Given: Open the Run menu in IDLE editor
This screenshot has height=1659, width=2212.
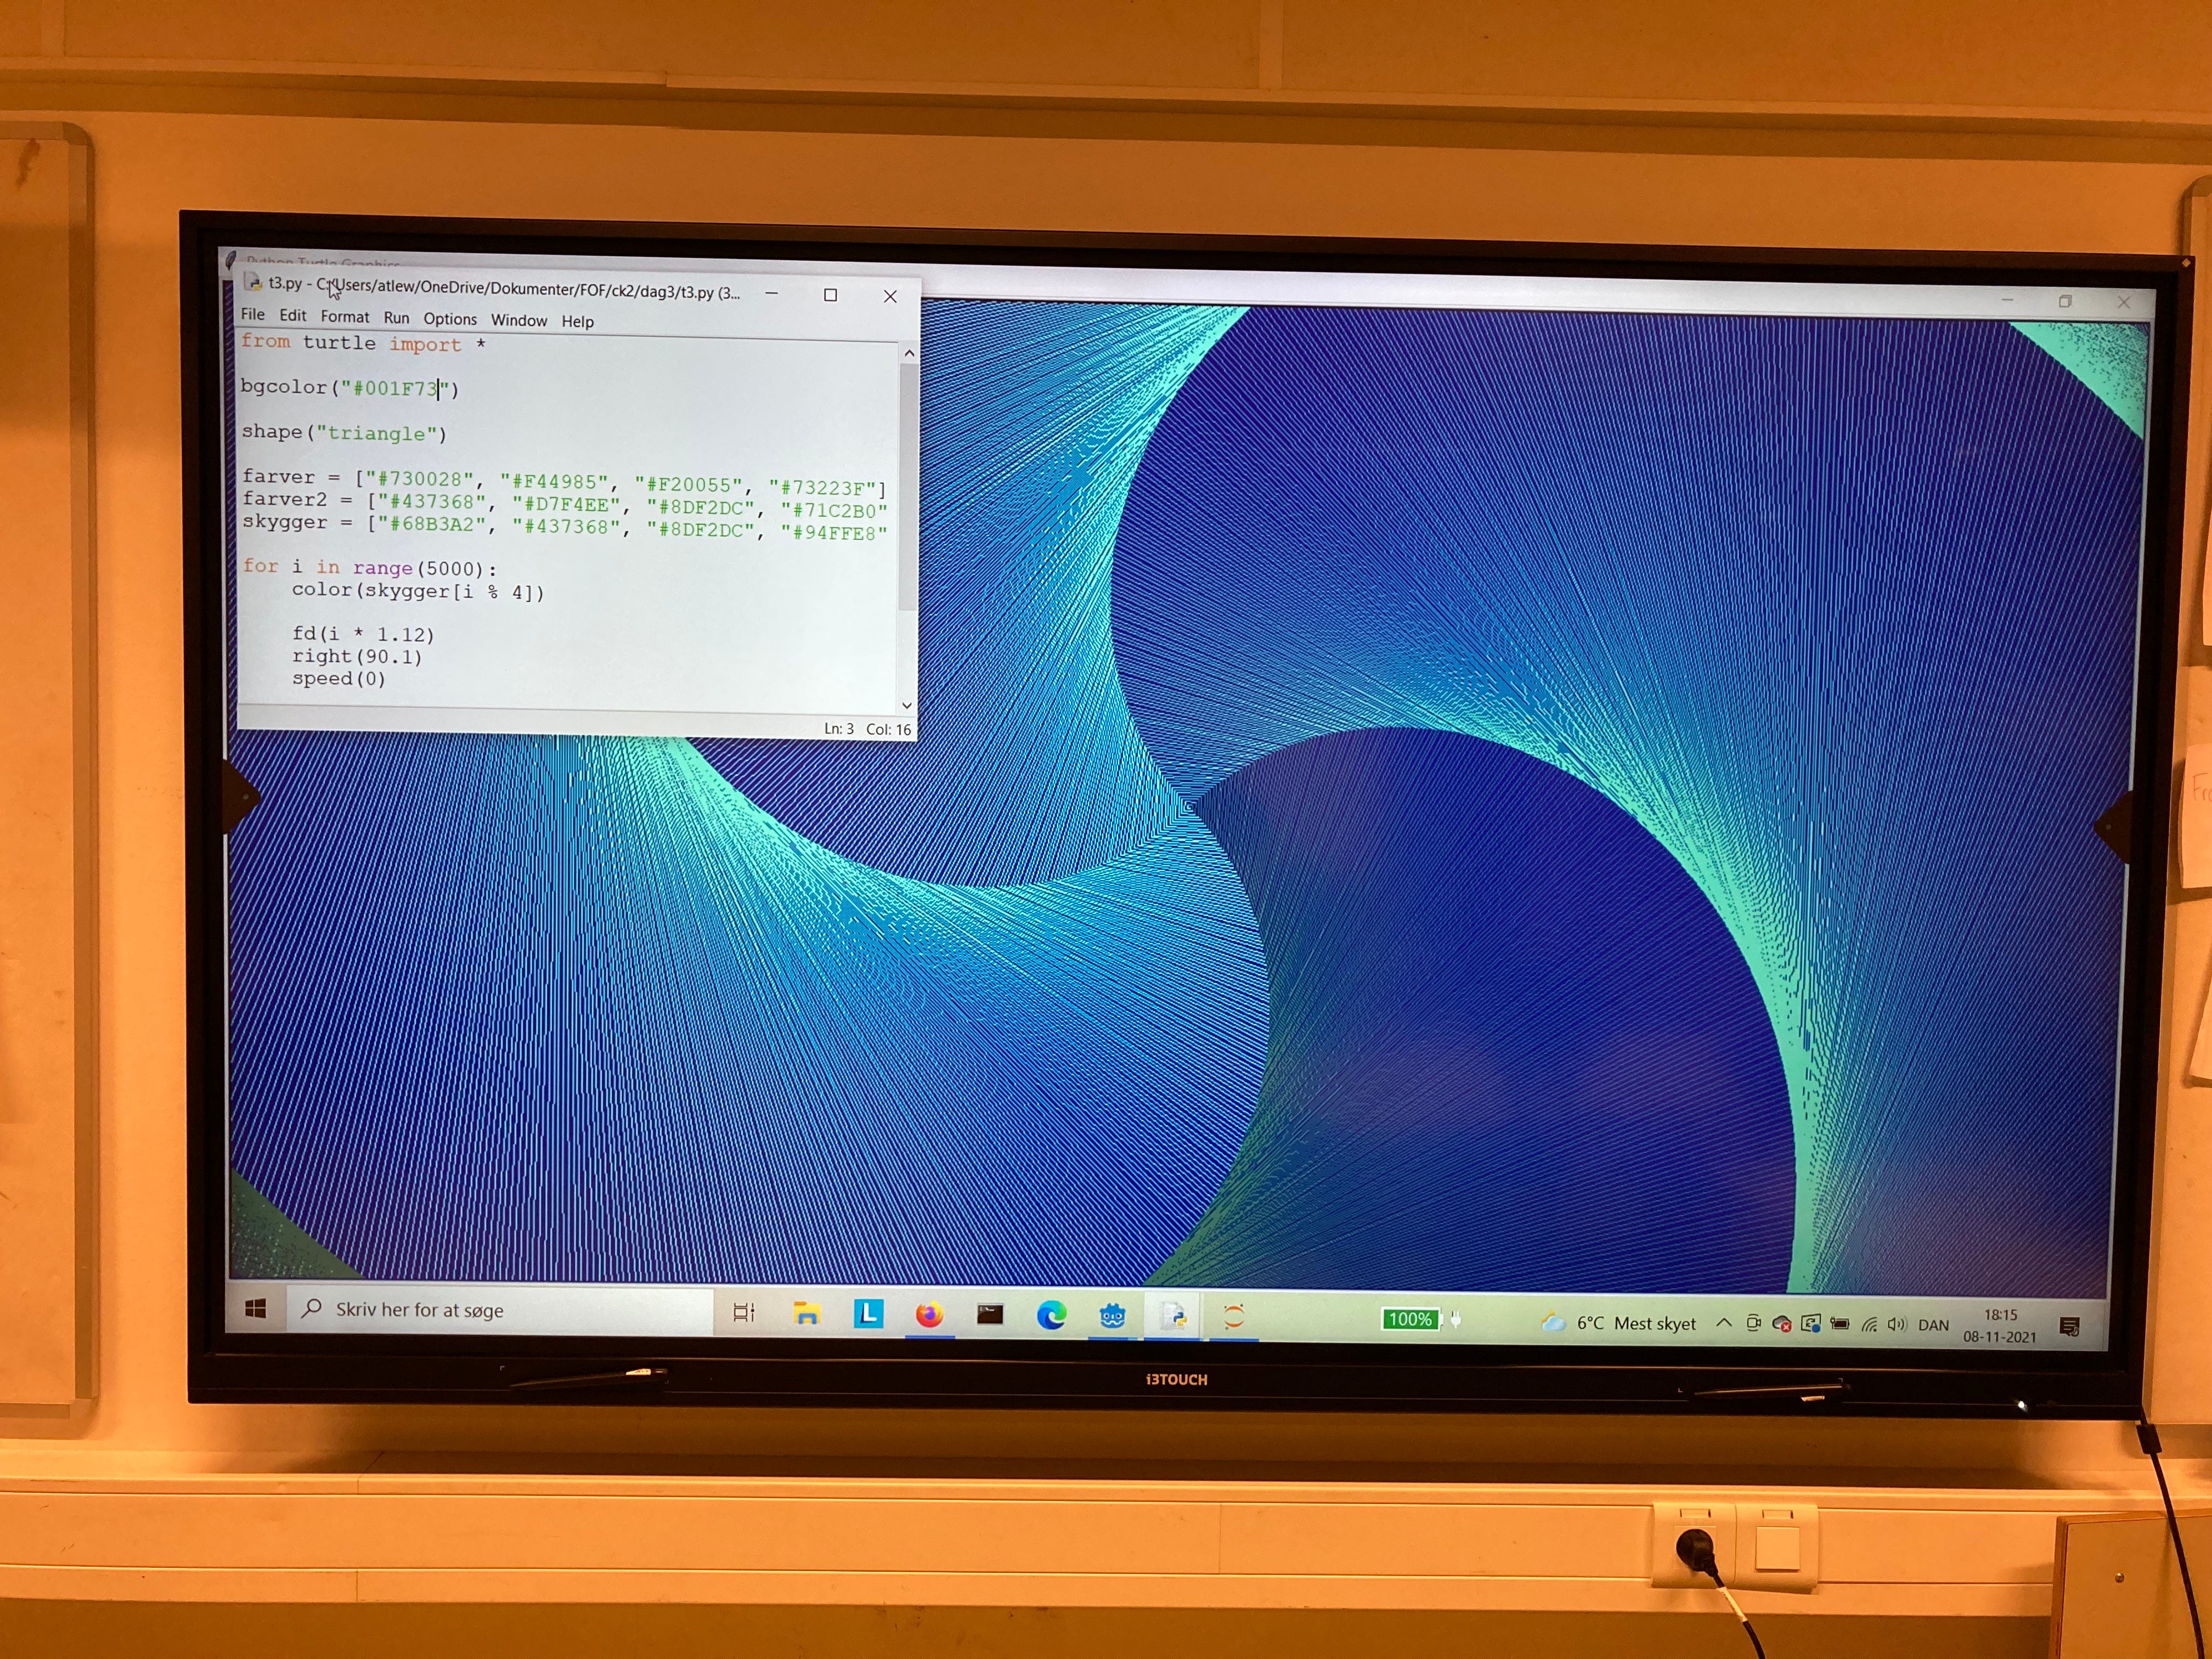Looking at the screenshot, I should pos(397,317).
